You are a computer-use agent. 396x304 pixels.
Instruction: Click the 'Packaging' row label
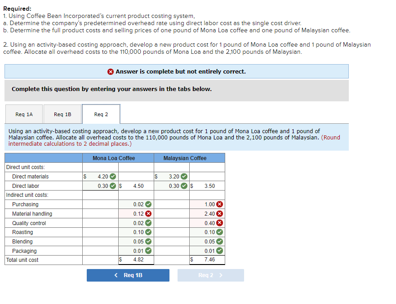coord(25,251)
